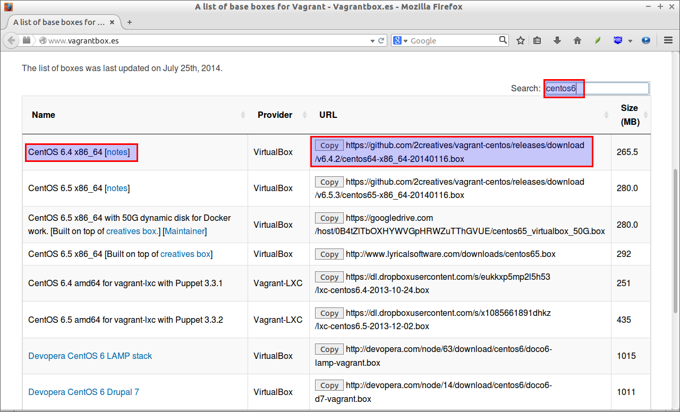Reload the page with the refresh icon
Image resolution: width=680 pixels, height=412 pixels.
(x=381, y=40)
